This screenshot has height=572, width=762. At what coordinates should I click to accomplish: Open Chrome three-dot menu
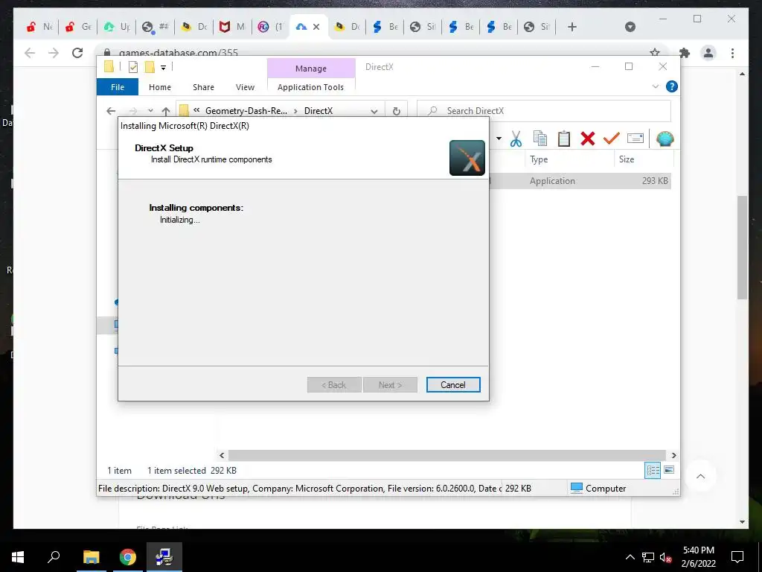click(x=732, y=53)
